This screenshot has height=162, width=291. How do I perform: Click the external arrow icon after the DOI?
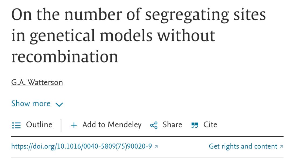(156, 147)
